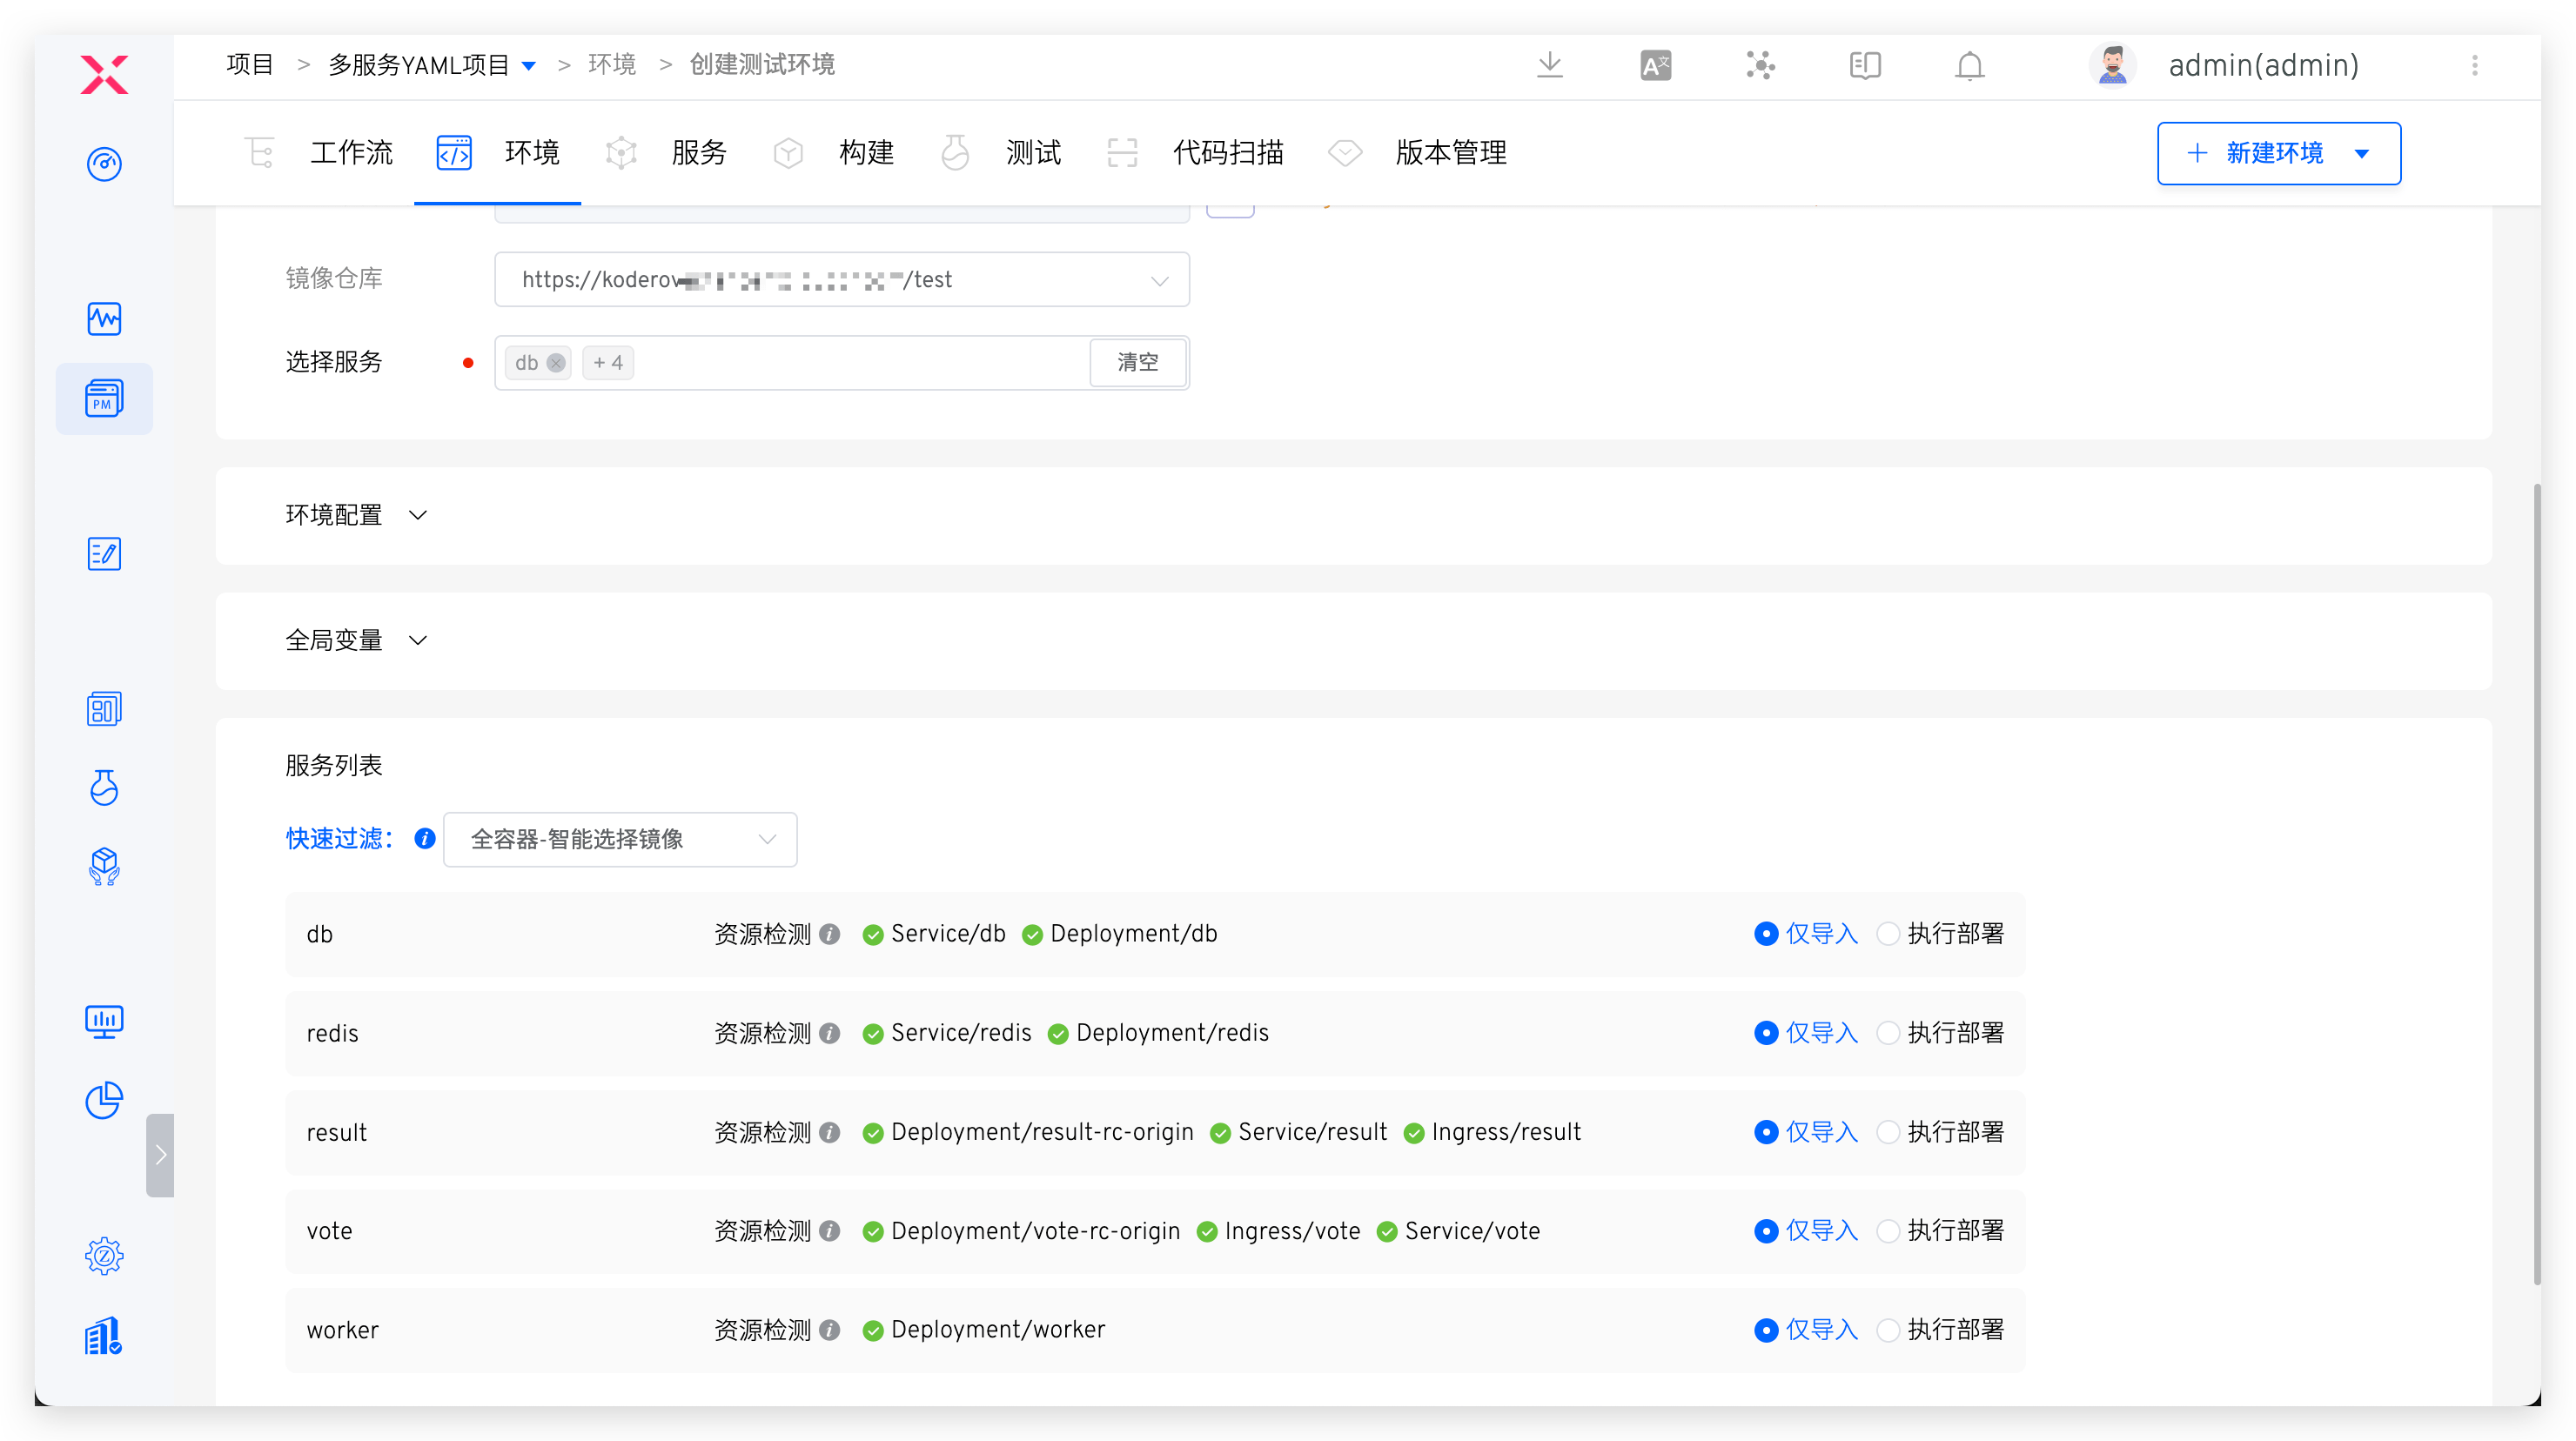
Task: Open the delivery package sidebar icon
Action: [104, 866]
